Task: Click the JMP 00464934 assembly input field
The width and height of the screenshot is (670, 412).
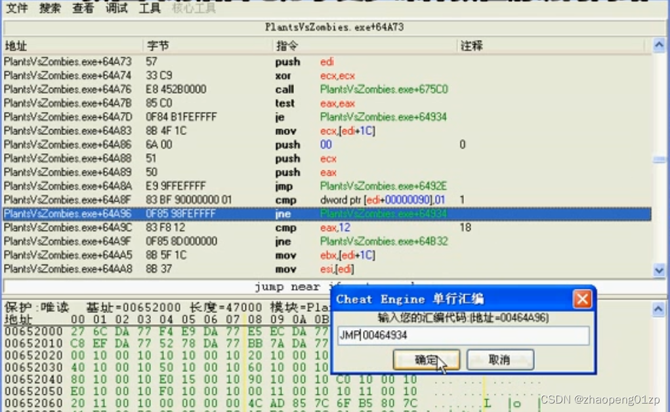Action: 463,335
